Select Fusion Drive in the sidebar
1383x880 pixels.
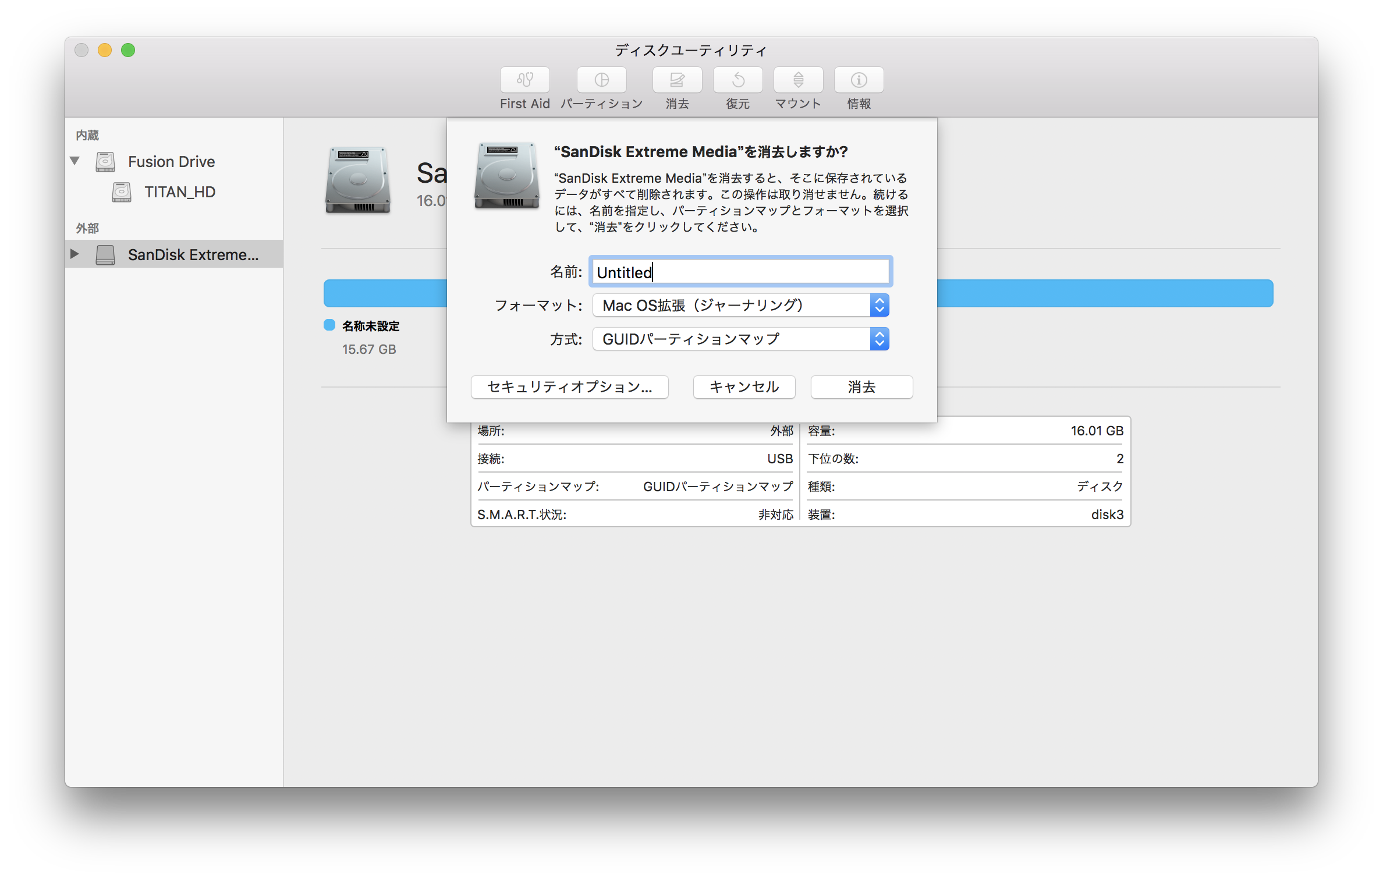click(x=171, y=162)
